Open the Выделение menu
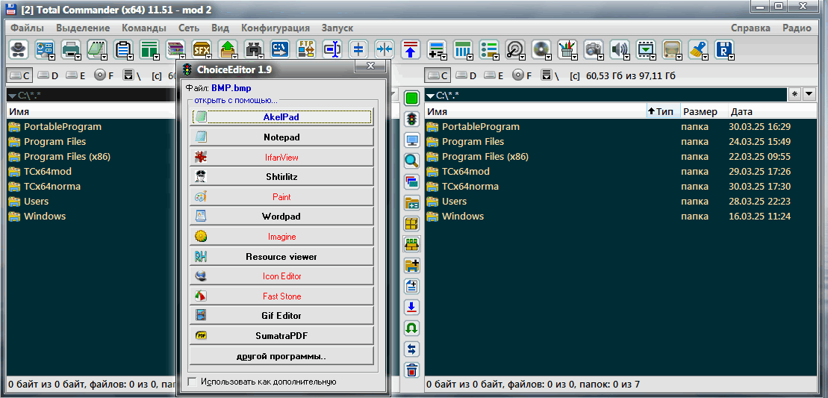The image size is (828, 398). tap(83, 28)
